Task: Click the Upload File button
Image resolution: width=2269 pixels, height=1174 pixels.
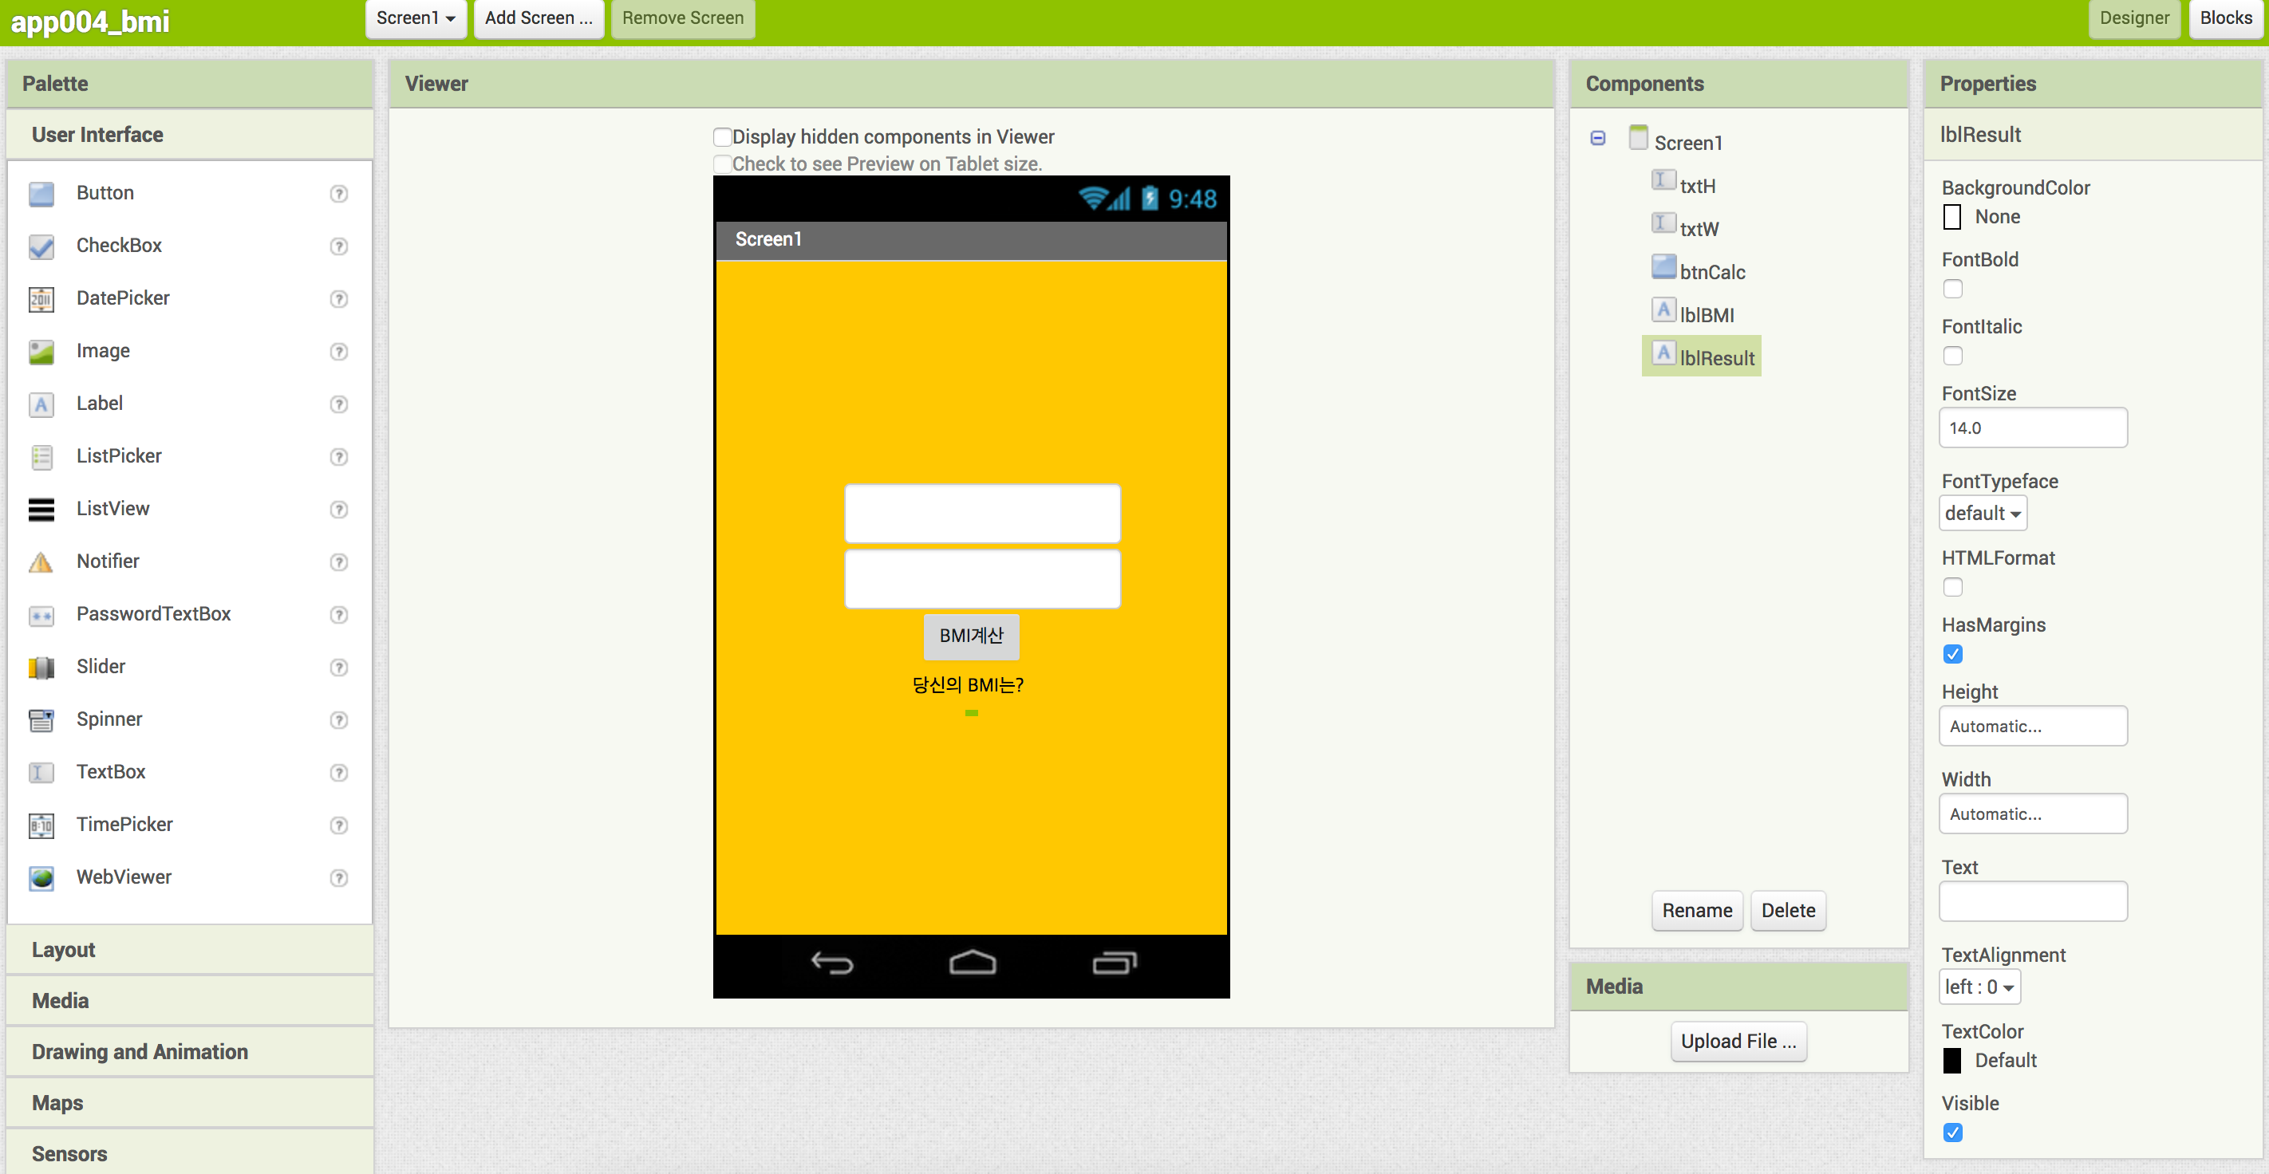Action: [x=1738, y=1042]
